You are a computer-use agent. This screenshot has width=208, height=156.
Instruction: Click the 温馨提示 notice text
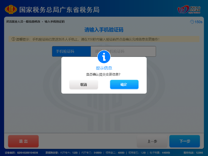(x=88, y=39)
